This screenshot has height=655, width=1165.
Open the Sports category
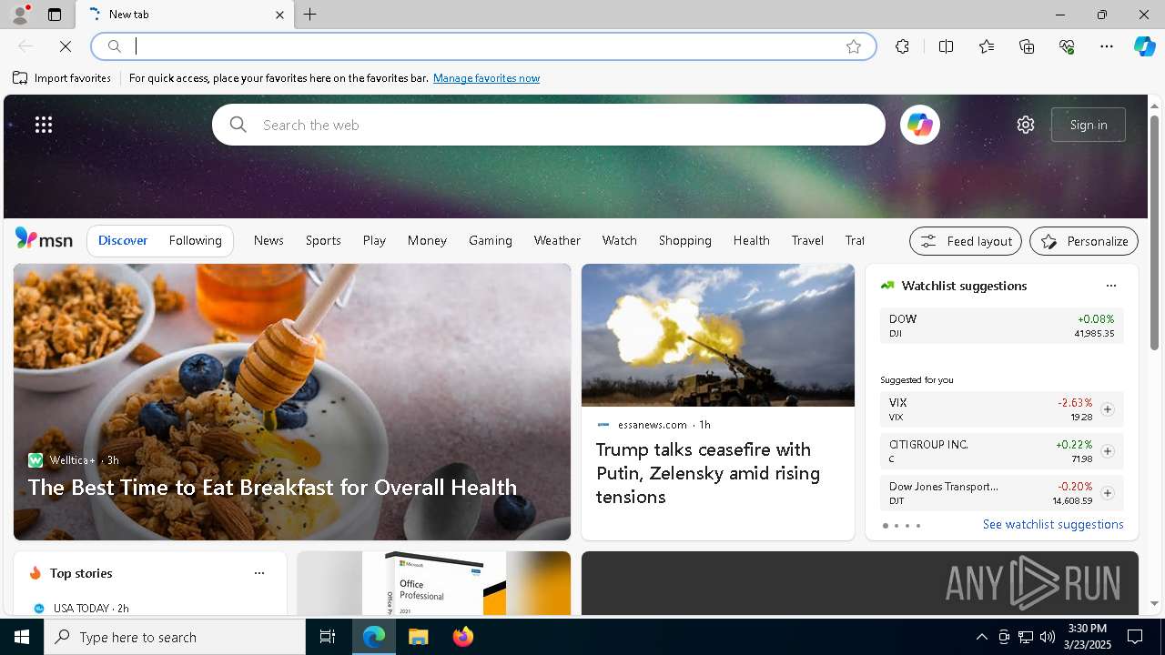click(323, 240)
